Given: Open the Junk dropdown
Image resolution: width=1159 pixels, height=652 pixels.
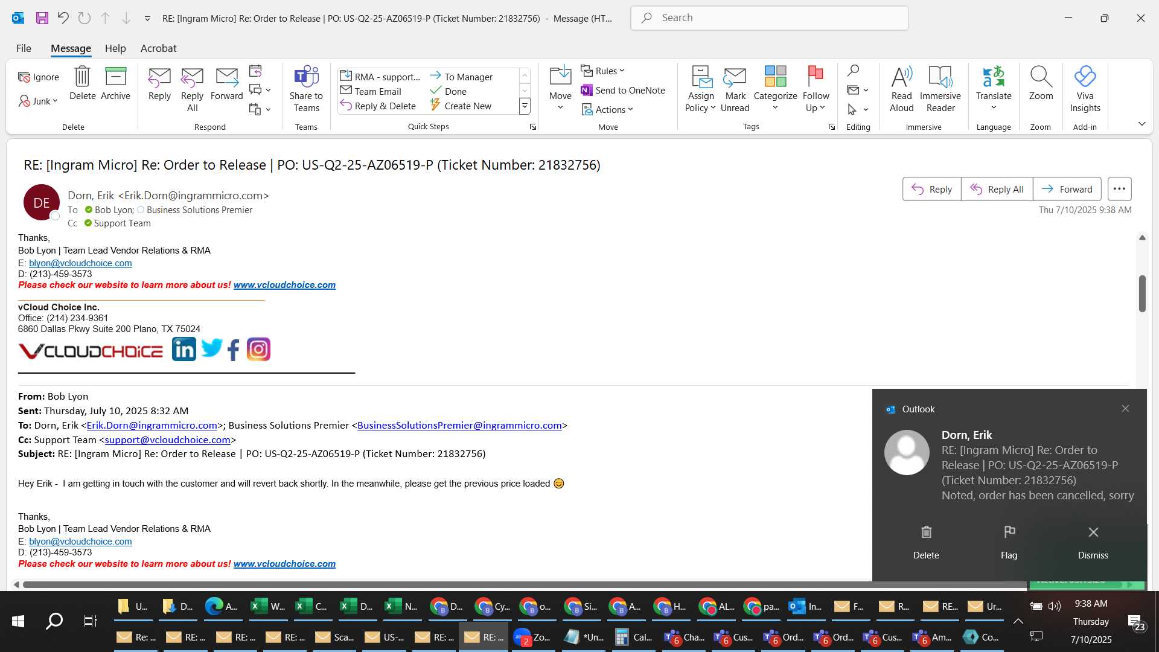Looking at the screenshot, I should (x=39, y=101).
